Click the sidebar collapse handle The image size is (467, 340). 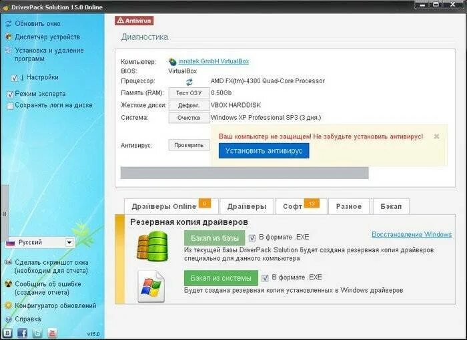tap(5, 214)
